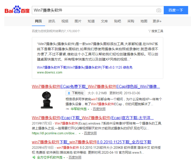The image size is (191, 167).
Task: Click the 全方位手机软件园 site icon
Action: (x=34, y=157)
